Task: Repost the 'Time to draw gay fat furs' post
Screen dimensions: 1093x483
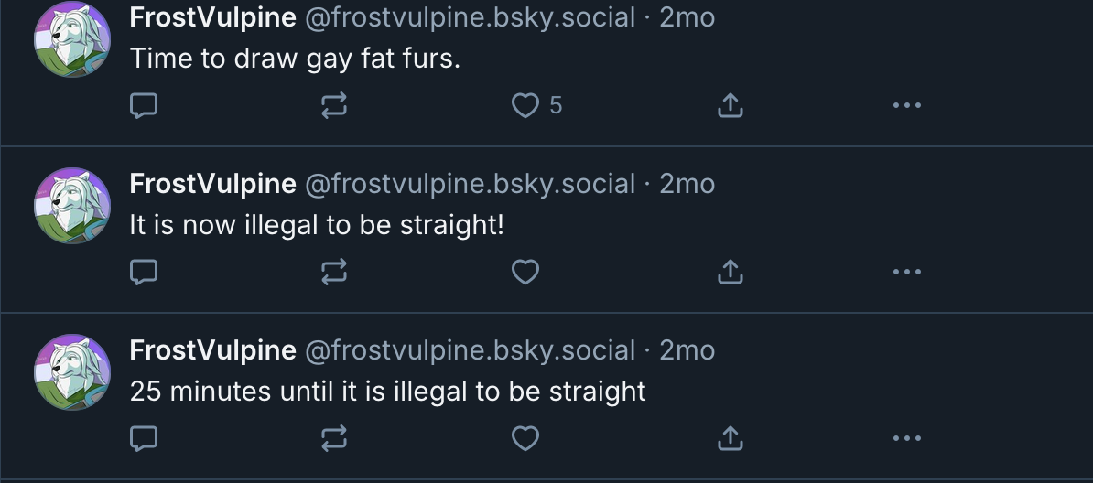Action: (x=334, y=105)
